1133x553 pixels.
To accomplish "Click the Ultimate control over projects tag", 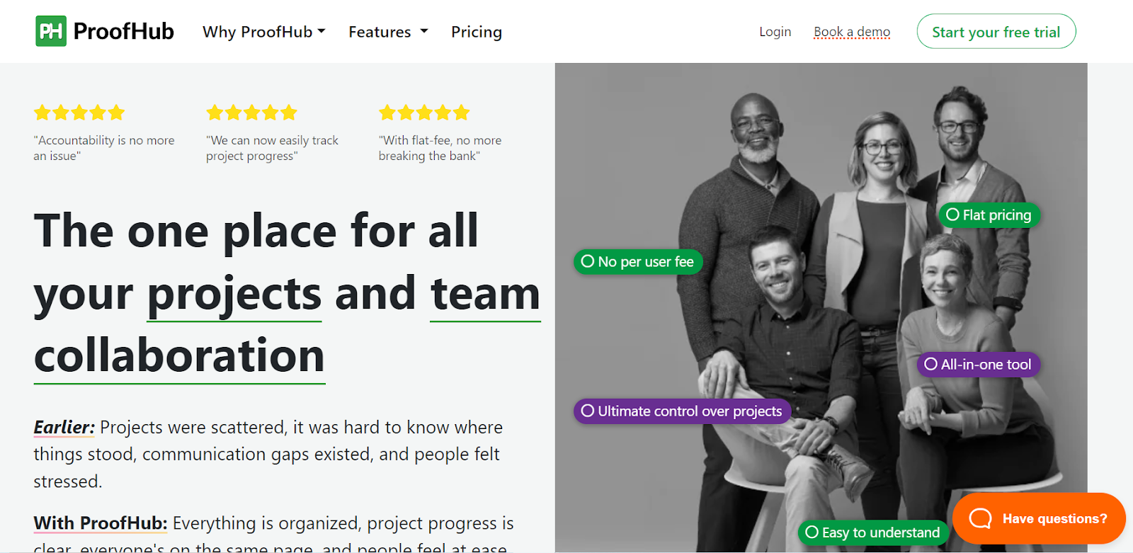I will (682, 411).
